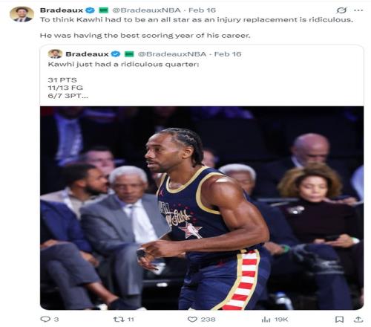Open the quoted tweet's small avatar
Screen dimensions: 371x327
coord(55,54)
